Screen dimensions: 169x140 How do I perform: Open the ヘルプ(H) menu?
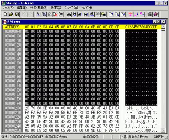coord(87,8)
